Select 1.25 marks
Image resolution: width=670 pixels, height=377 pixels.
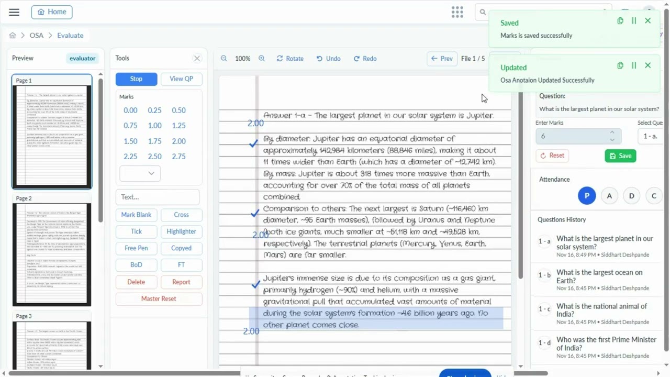click(178, 126)
